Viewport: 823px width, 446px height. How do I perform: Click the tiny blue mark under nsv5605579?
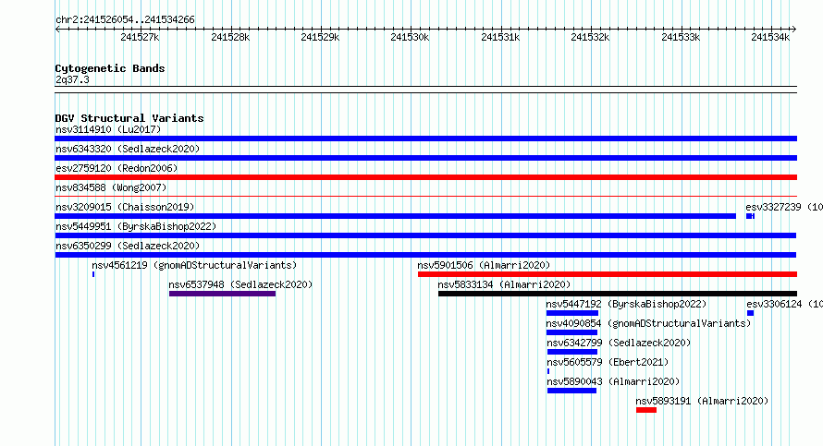pyautogui.click(x=548, y=371)
